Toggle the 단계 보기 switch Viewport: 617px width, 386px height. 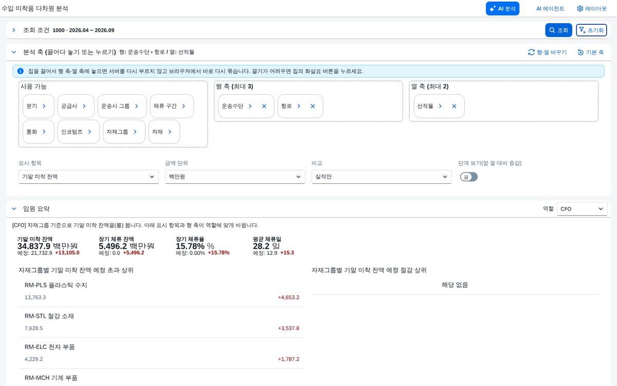tap(469, 177)
